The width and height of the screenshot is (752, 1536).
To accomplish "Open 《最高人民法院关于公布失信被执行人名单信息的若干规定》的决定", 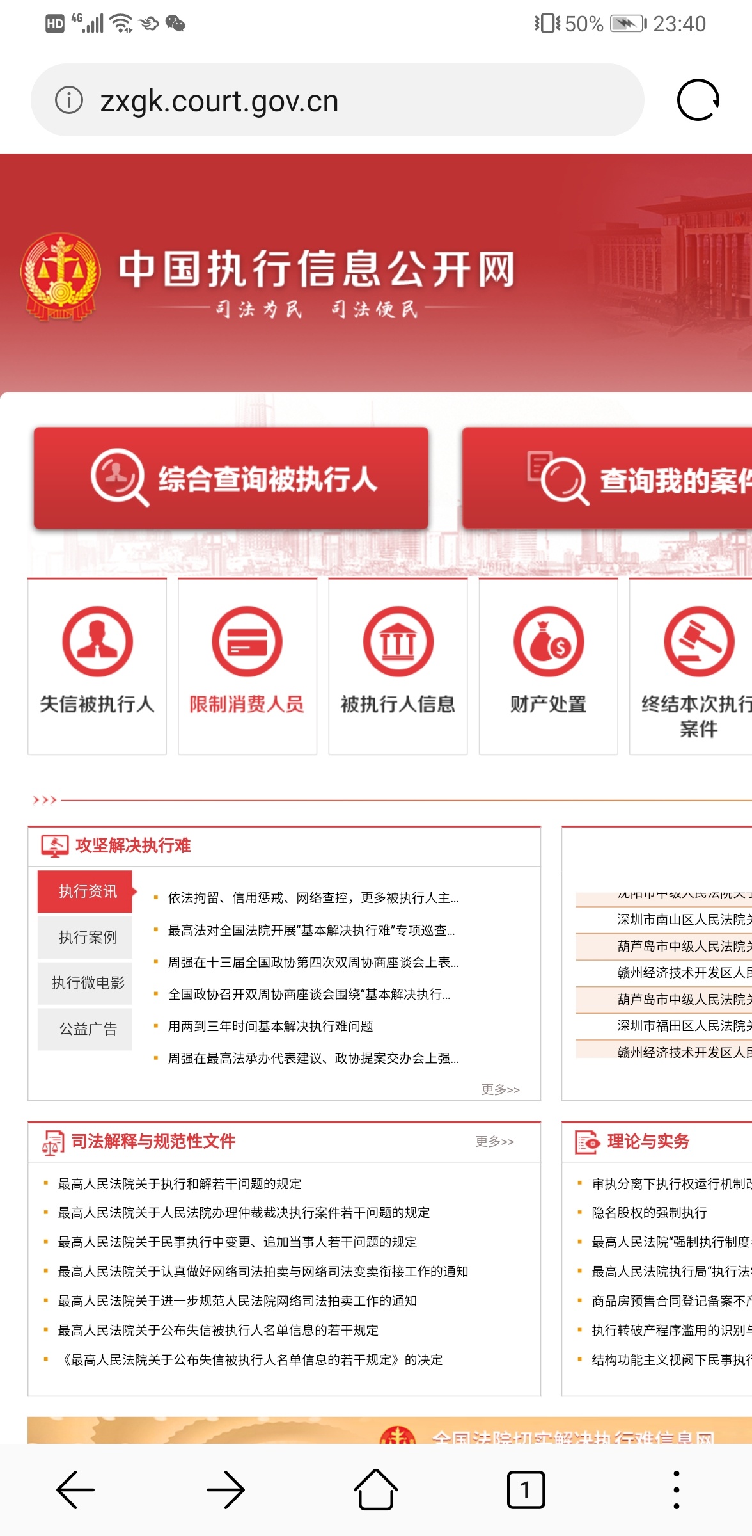I will coord(250,1359).
